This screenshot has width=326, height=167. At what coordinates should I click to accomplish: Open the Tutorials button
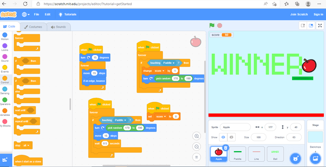pos(67,15)
